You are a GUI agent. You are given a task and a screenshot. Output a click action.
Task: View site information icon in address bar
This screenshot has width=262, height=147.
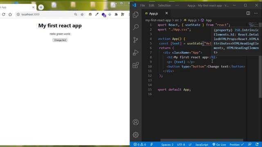(18, 15)
